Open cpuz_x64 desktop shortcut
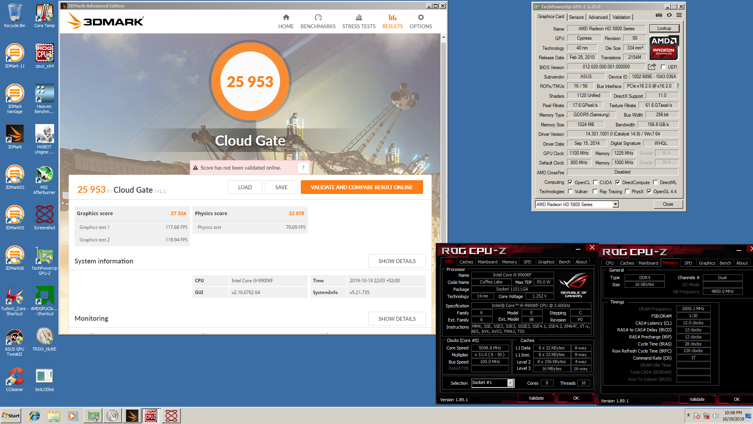 44,56
